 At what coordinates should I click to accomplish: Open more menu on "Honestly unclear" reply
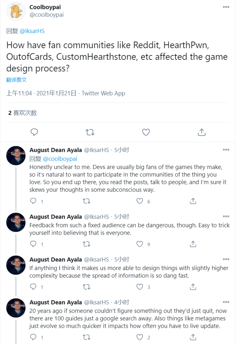[226, 150]
